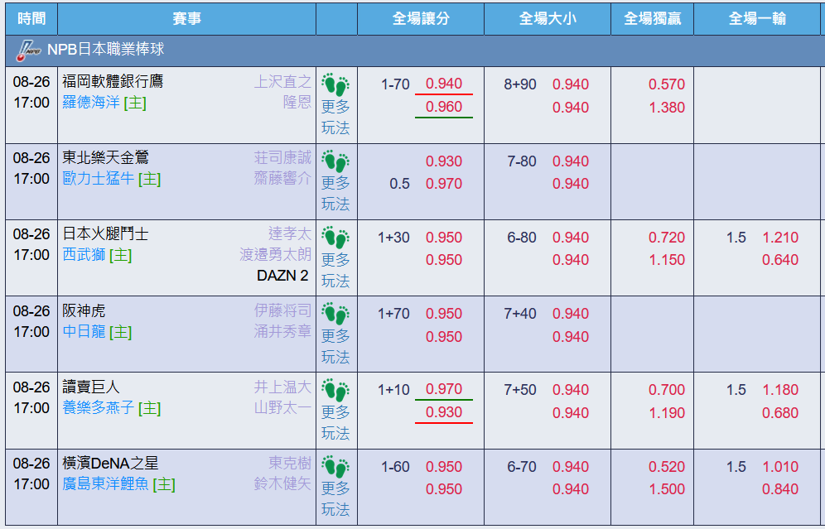Select 0.680 run-line odds for 養樂多燕子
Screen dimensions: 825x529
click(780, 413)
